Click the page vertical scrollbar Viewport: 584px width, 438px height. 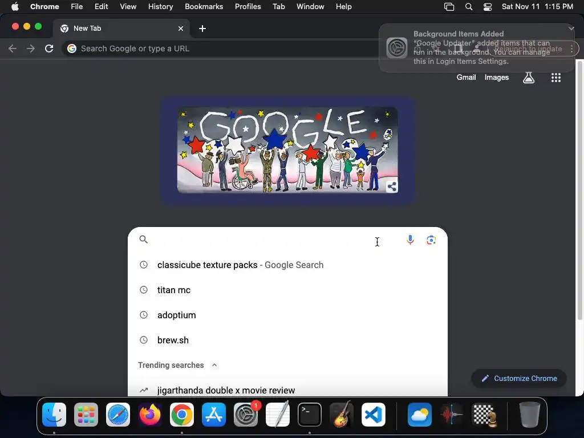tap(579, 190)
